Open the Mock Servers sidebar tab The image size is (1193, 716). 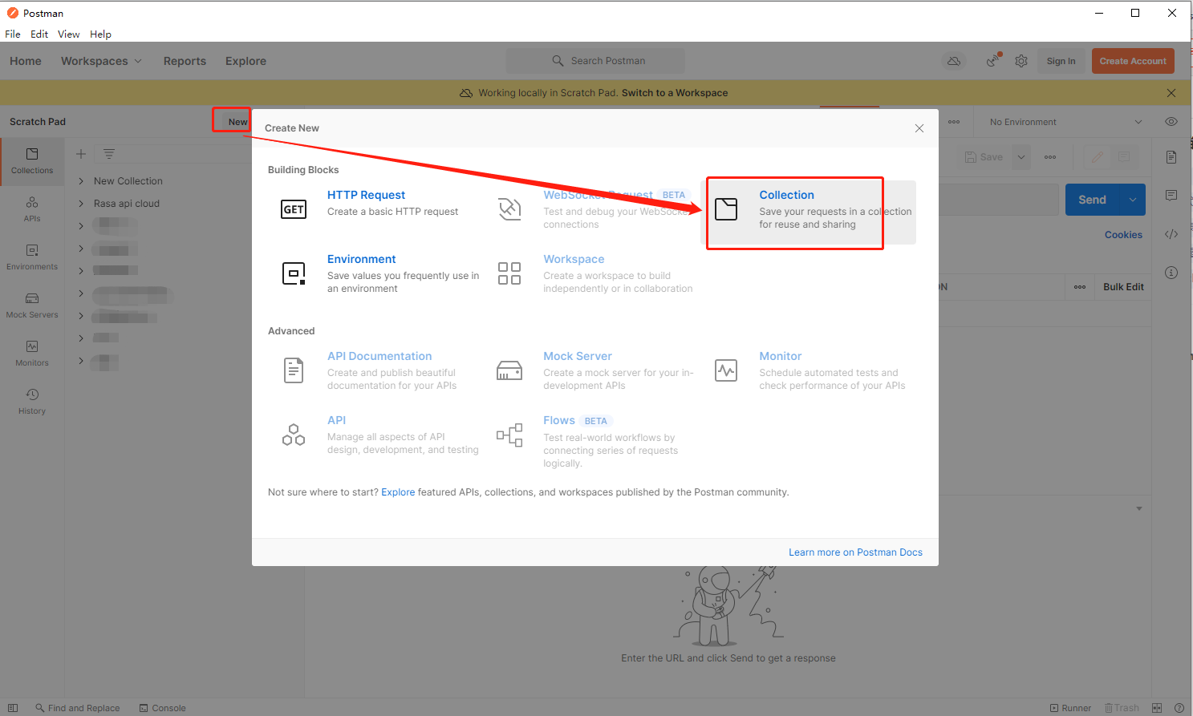click(x=32, y=305)
